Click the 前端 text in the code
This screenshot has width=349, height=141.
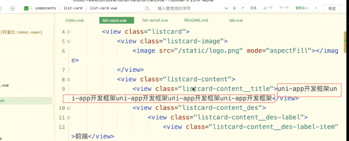coord(82,136)
